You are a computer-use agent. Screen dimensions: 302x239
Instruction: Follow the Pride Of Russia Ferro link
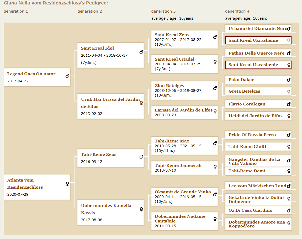252,135
